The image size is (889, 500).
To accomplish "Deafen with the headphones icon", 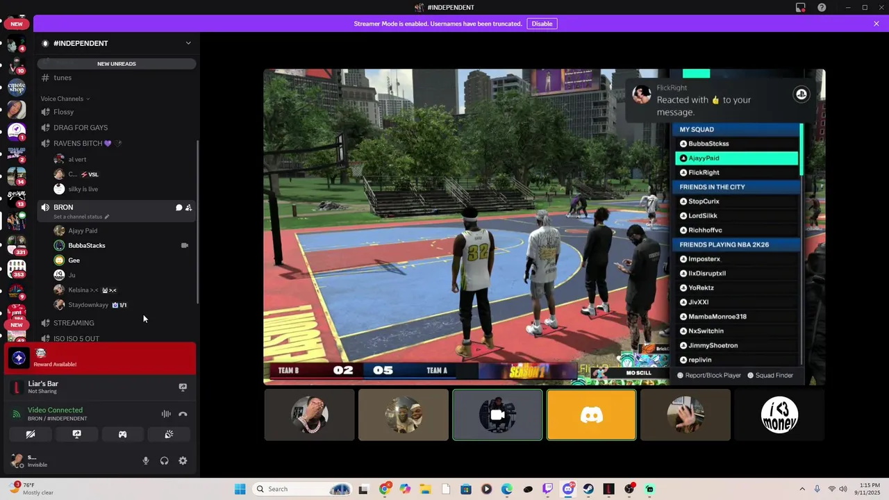I will pyautogui.click(x=164, y=460).
